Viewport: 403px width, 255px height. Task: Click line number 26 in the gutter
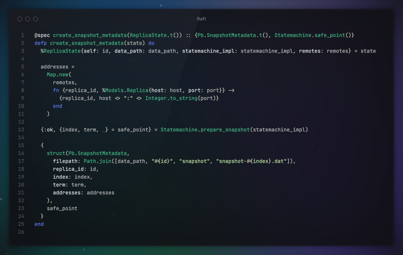tap(21, 232)
